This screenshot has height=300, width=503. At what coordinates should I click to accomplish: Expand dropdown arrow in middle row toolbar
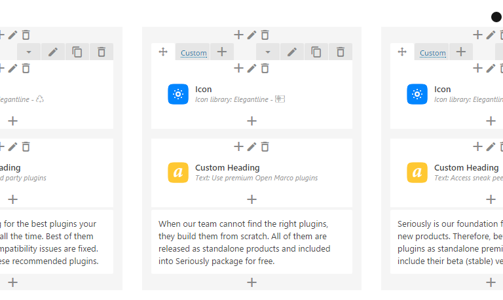267,52
